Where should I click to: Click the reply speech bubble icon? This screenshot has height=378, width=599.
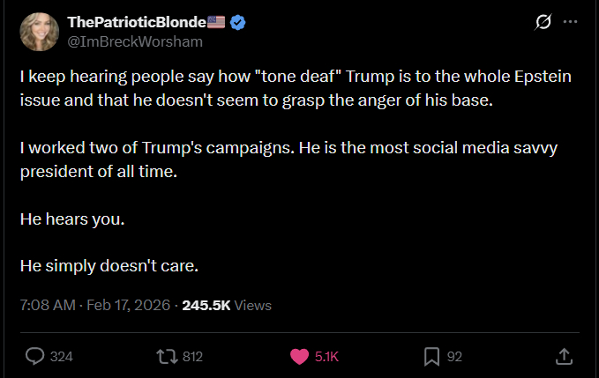35,356
